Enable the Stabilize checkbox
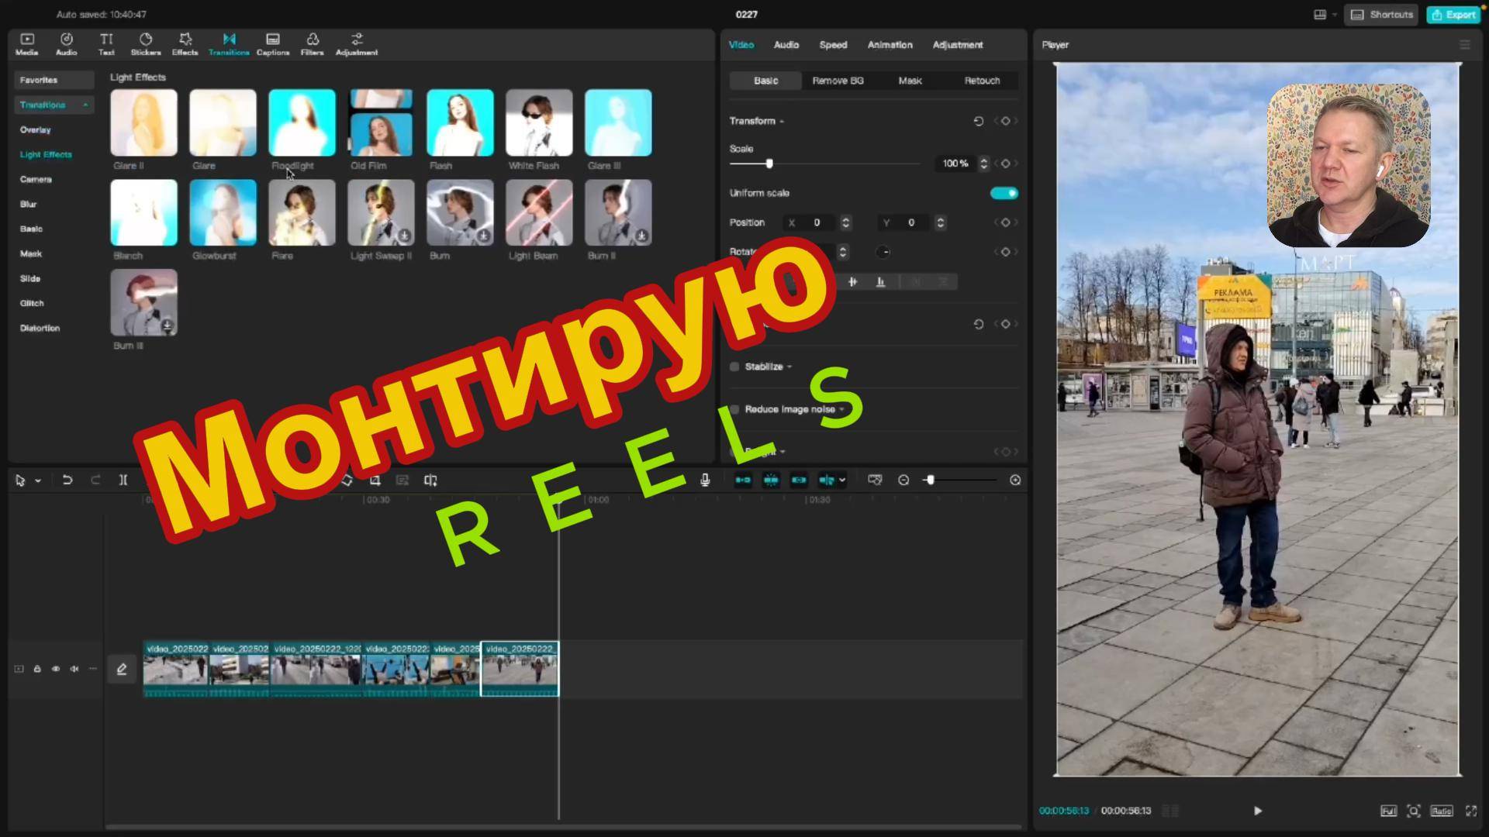This screenshot has width=1489, height=837. [x=734, y=366]
